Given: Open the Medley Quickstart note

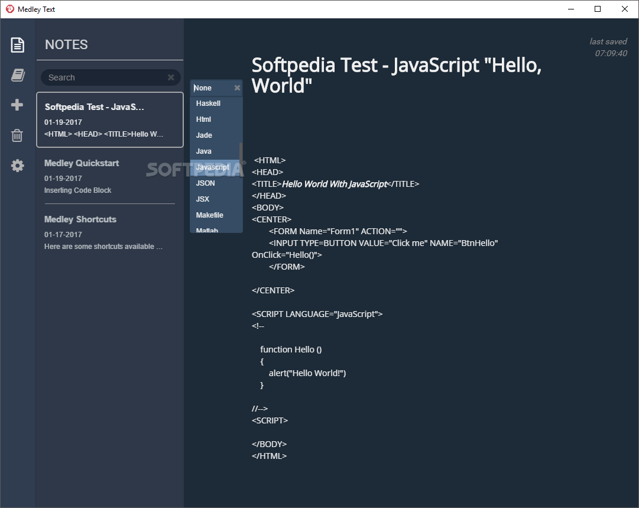Looking at the screenshot, I should click(110, 176).
